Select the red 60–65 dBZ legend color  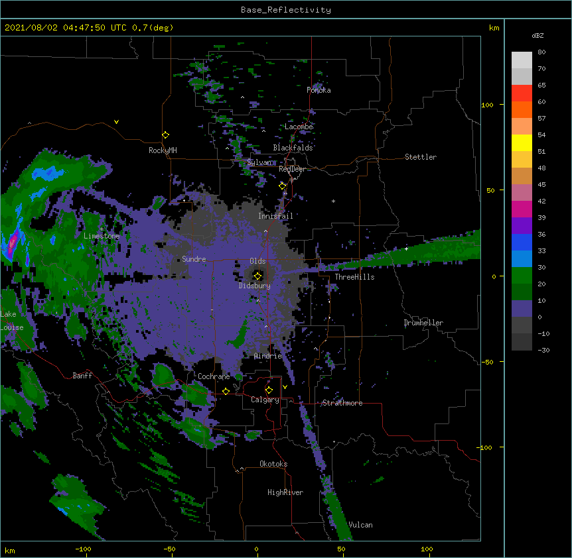click(522, 93)
